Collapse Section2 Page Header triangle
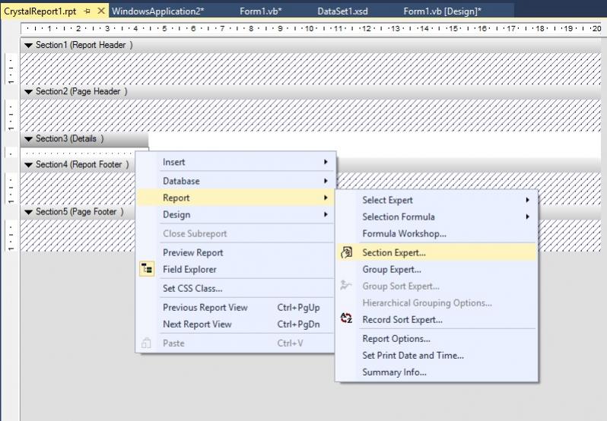607x421 pixels. pos(28,92)
